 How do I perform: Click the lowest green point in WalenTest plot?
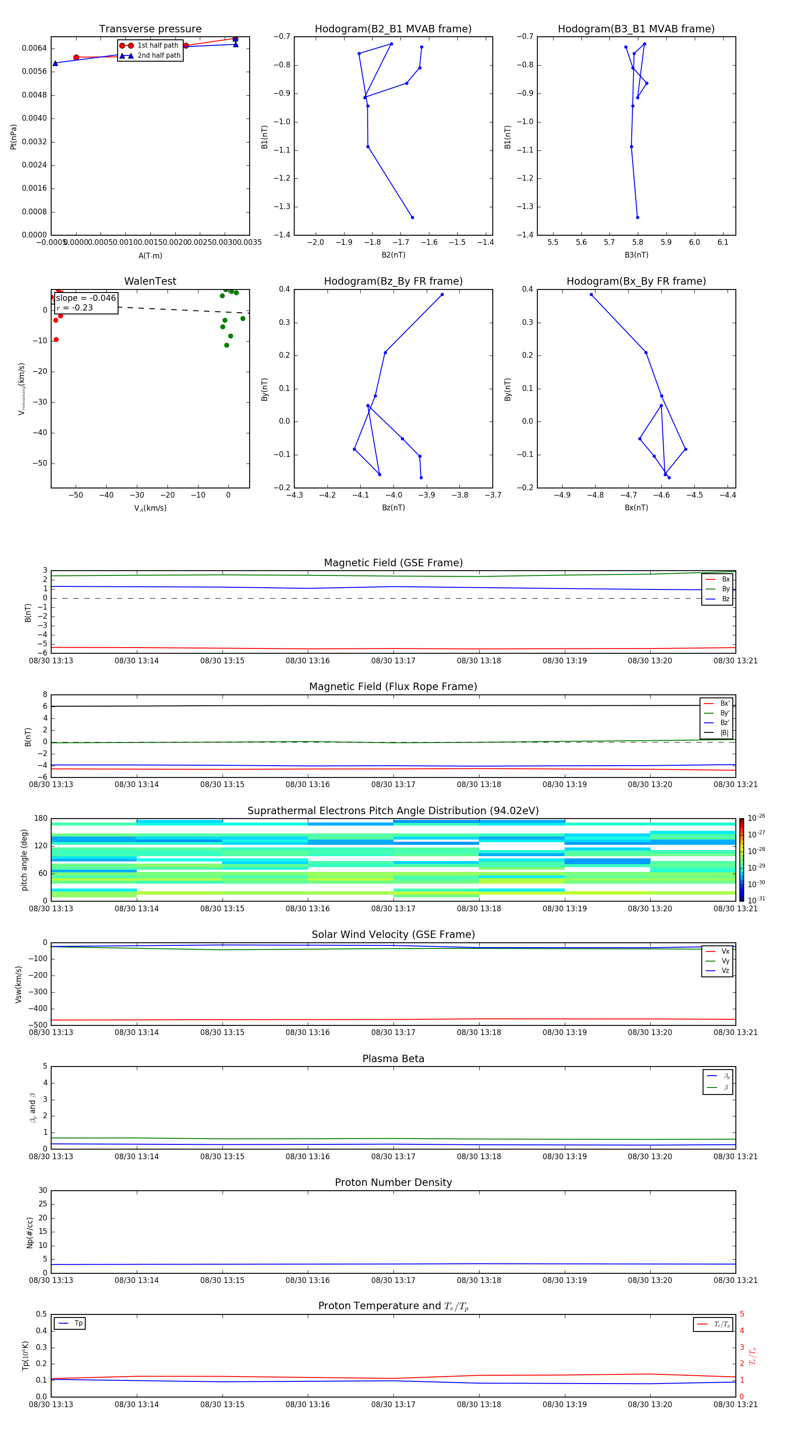point(226,345)
